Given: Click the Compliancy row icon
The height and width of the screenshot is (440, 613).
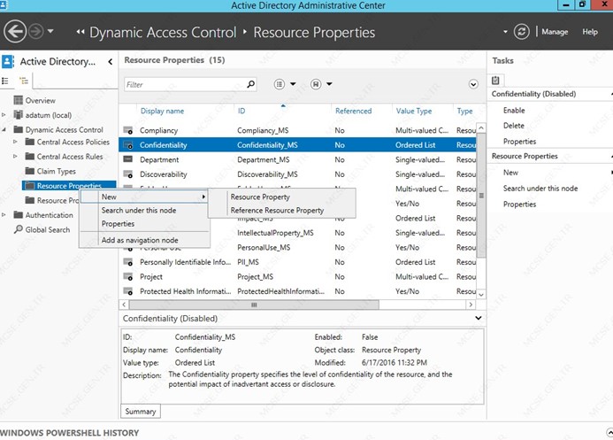Looking at the screenshot, I should click(128, 130).
